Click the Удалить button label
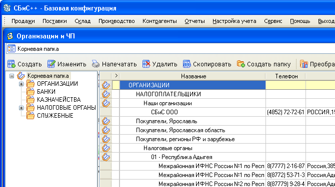Screen dimensions: 335x187 click(164, 64)
